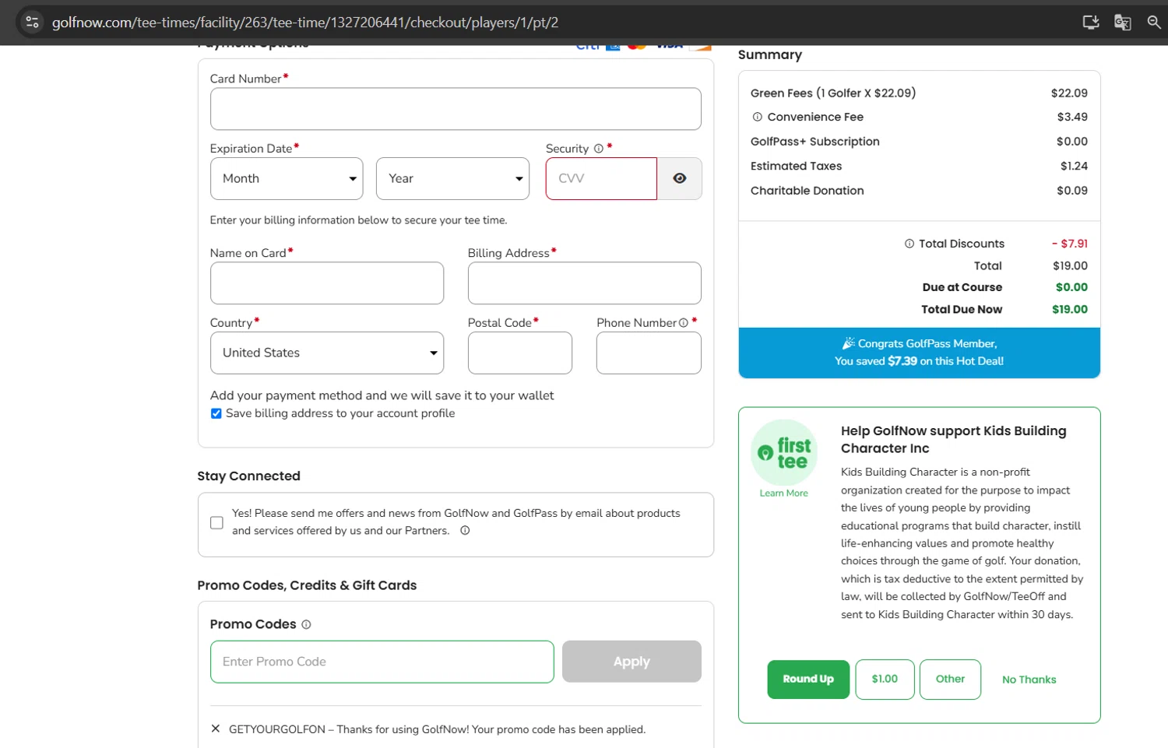The image size is (1168, 748).
Task: Click the First Tee Learn More link
Action: (x=783, y=493)
